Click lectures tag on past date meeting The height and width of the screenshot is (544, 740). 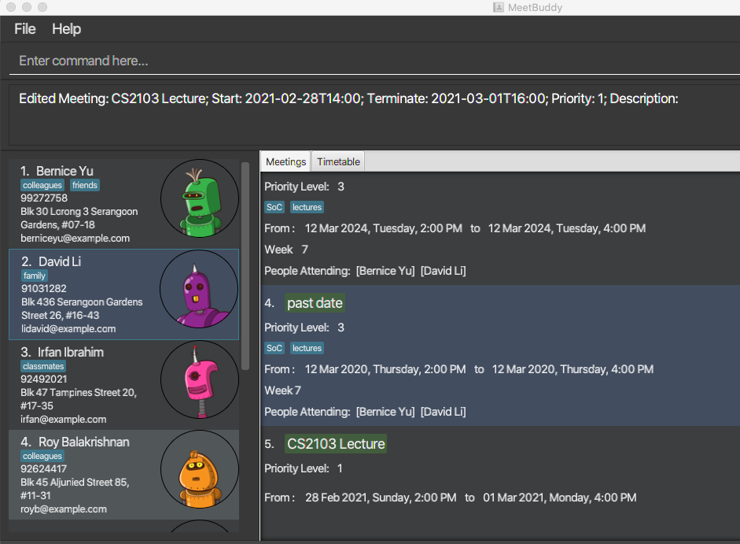point(307,348)
